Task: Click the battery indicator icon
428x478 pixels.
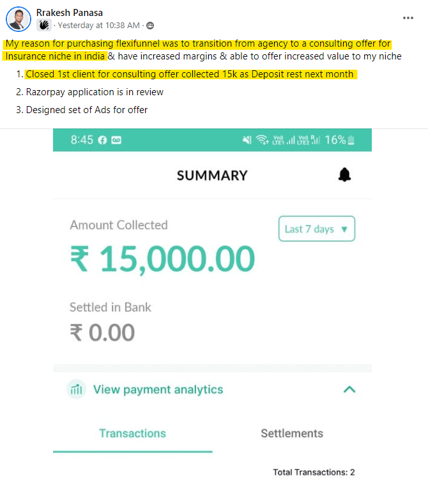Action: pyautogui.click(x=351, y=140)
